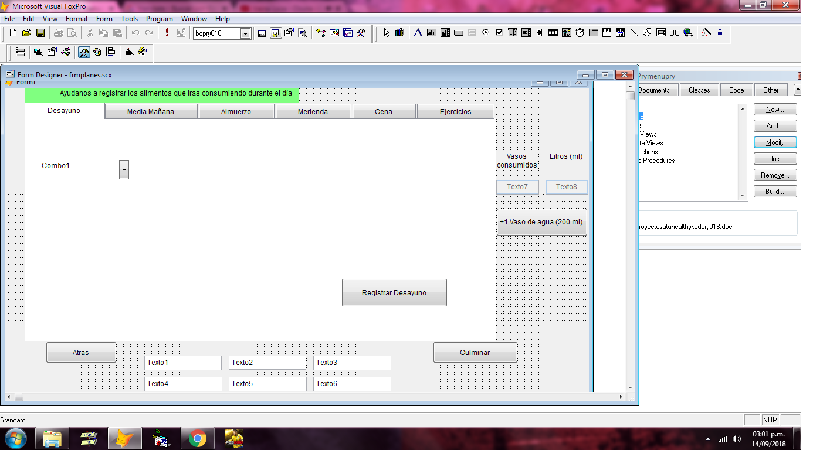Select the Check Box control tool
The image size is (813, 457).
[x=499, y=33]
